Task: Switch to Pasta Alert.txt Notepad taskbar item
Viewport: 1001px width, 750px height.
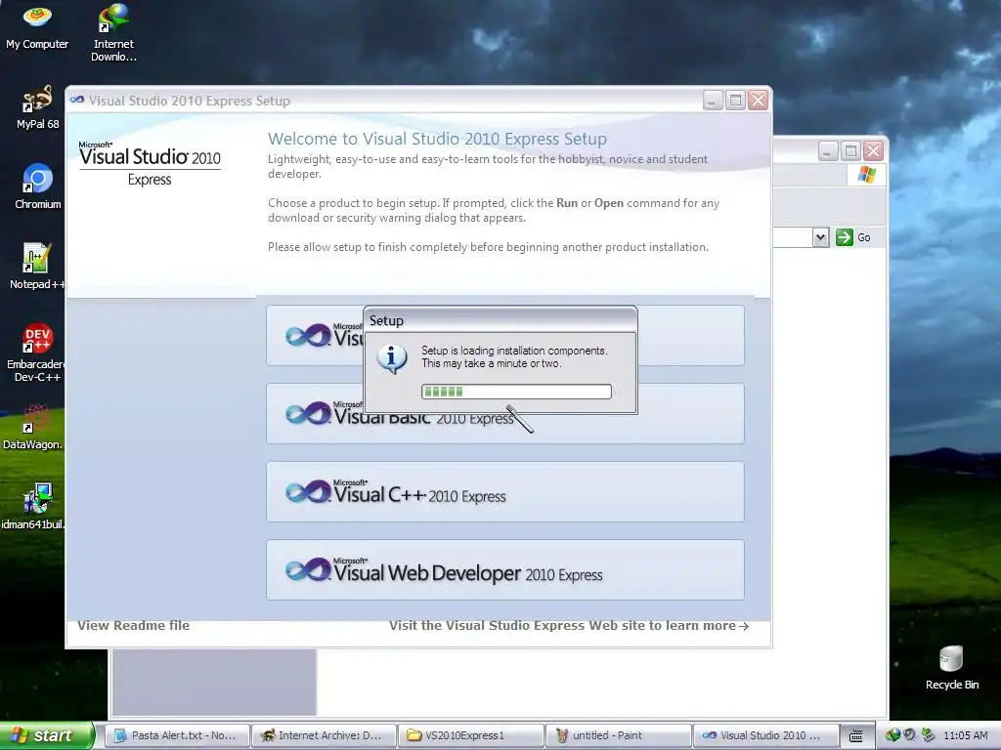Action: pyautogui.click(x=176, y=735)
